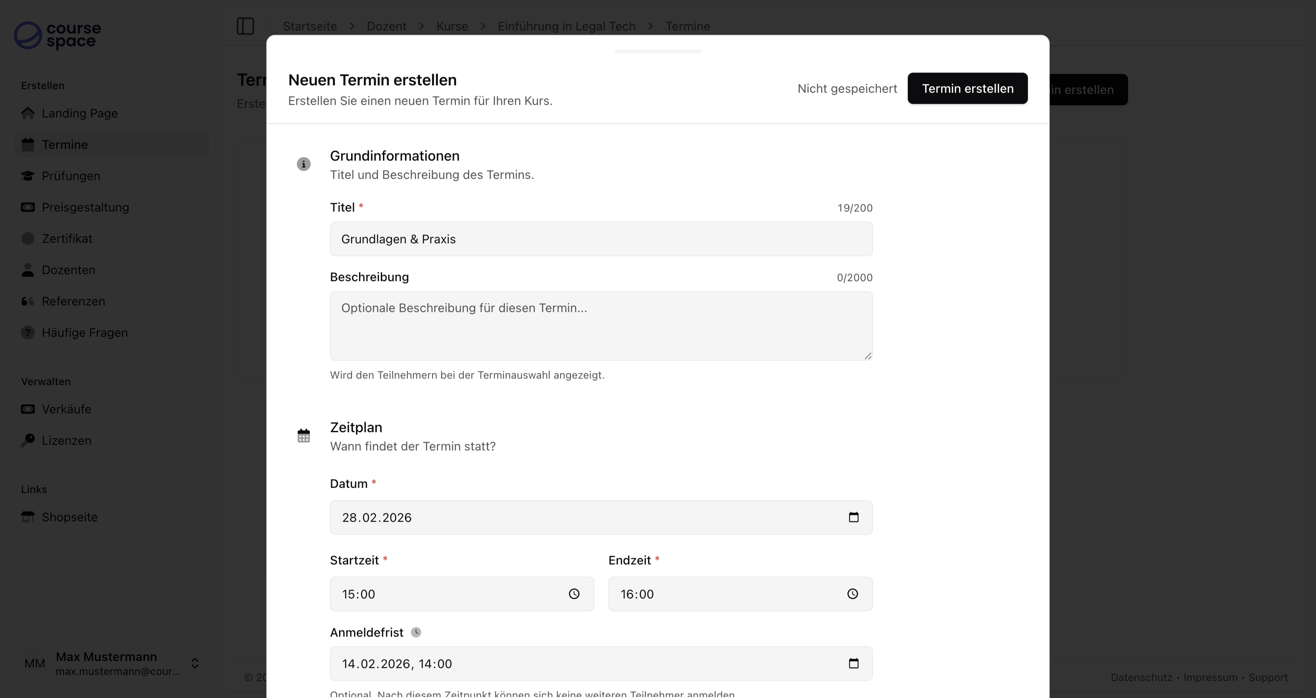Click into the Titel input field
The image size is (1316, 698).
point(601,238)
